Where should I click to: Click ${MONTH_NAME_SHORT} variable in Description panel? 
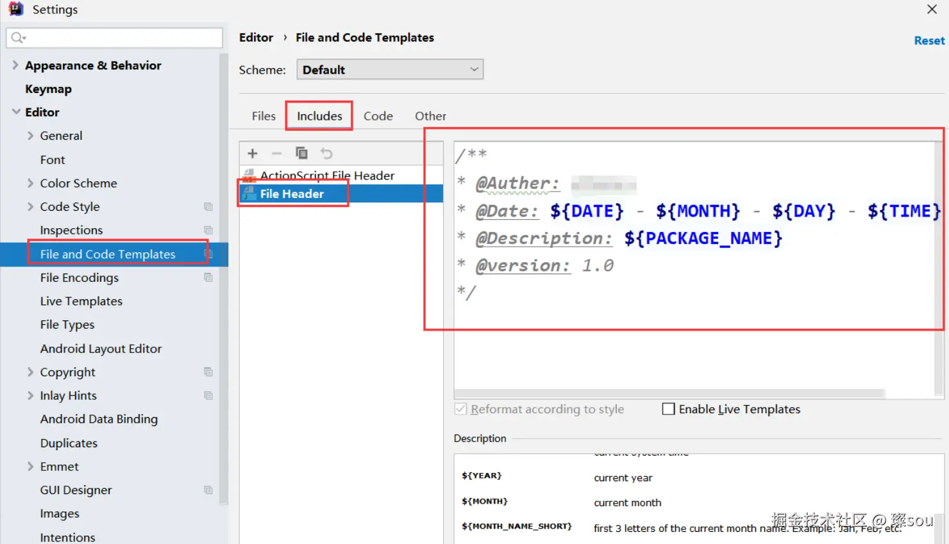517,526
